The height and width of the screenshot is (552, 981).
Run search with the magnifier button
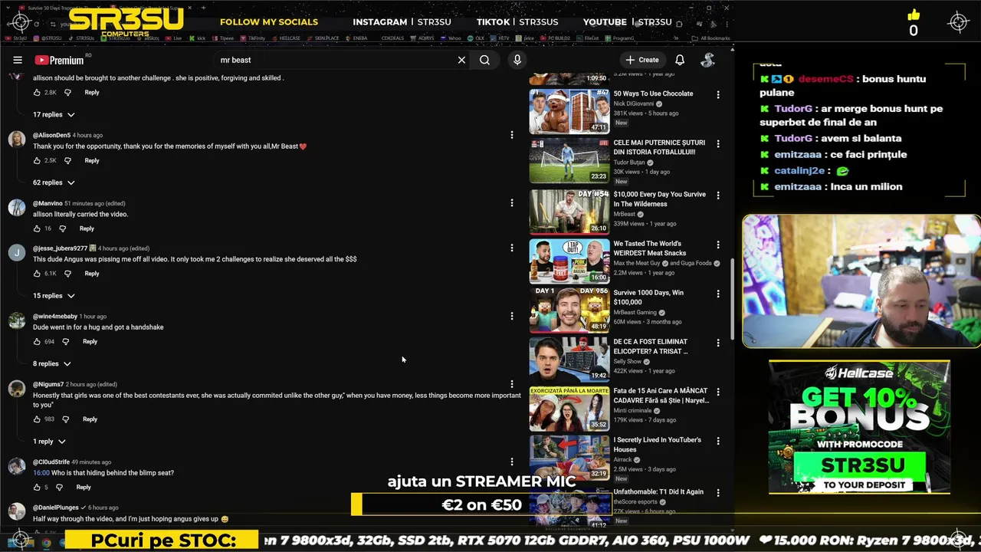484,60
